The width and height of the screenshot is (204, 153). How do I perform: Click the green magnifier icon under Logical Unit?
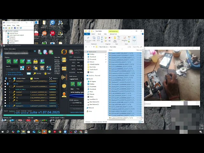coord(73,84)
